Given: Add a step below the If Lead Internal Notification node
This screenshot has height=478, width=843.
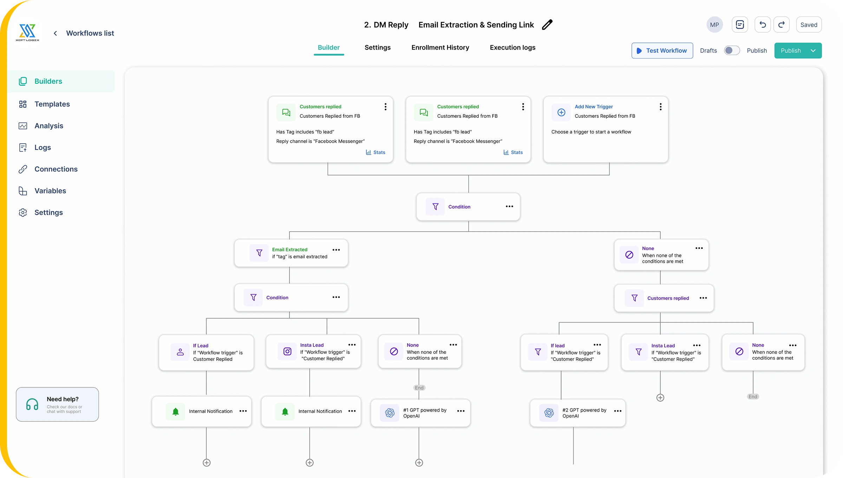Looking at the screenshot, I should point(207,463).
